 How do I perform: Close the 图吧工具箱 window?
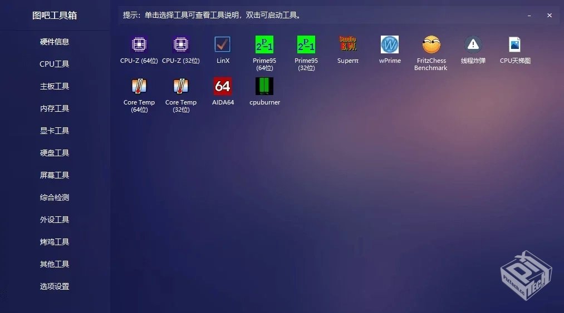[550, 16]
